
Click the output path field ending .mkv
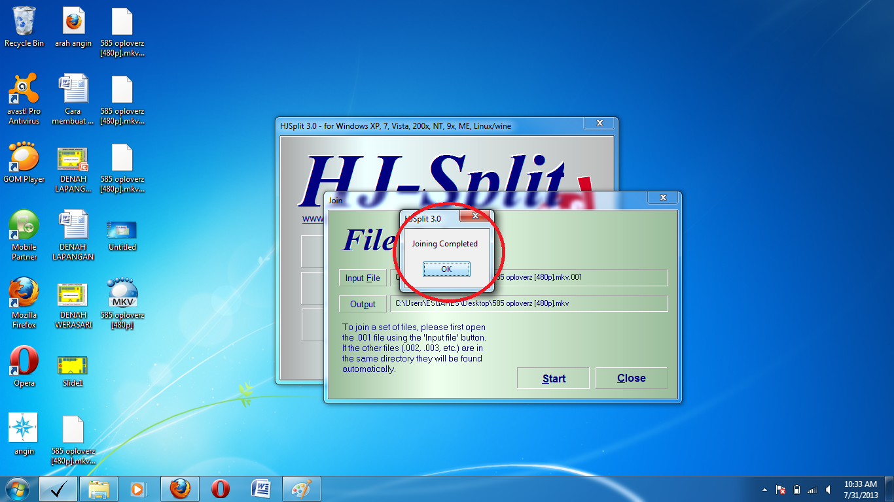[x=529, y=303]
